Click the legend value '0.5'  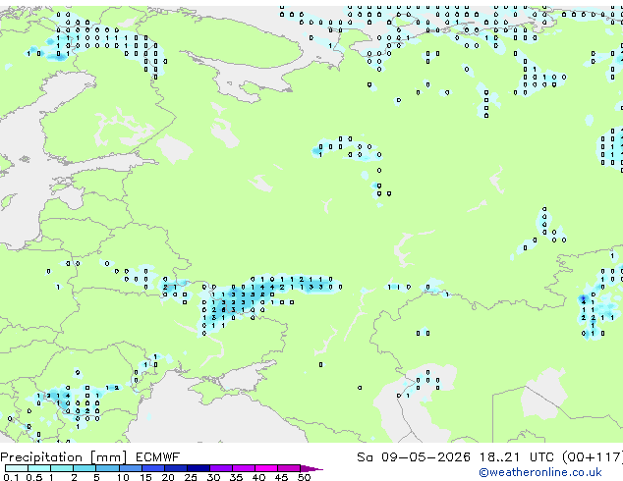(x=34, y=477)
